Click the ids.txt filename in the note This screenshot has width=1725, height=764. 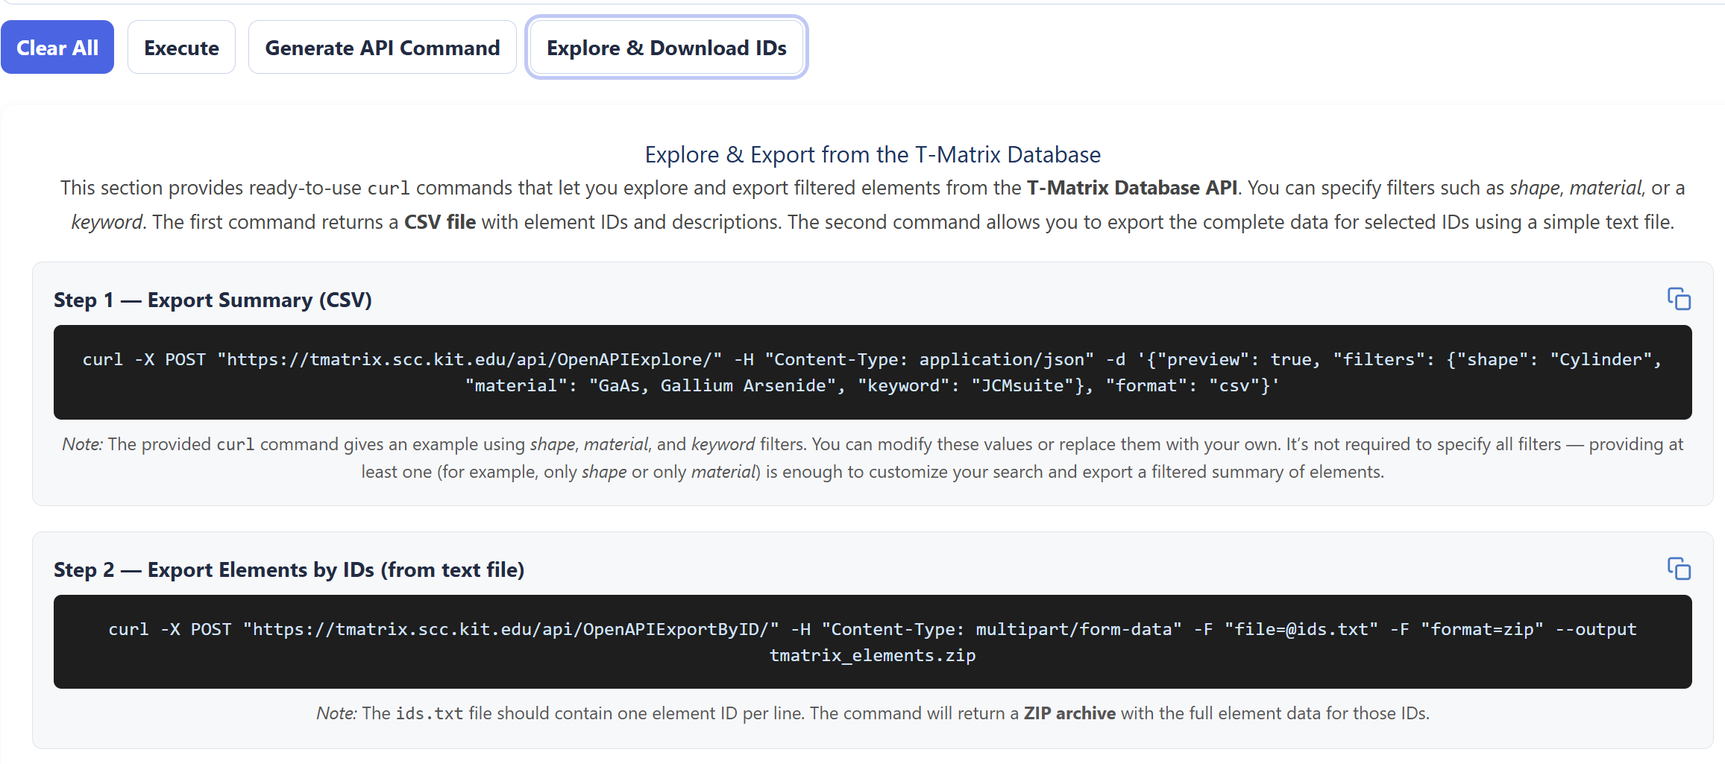(x=429, y=713)
